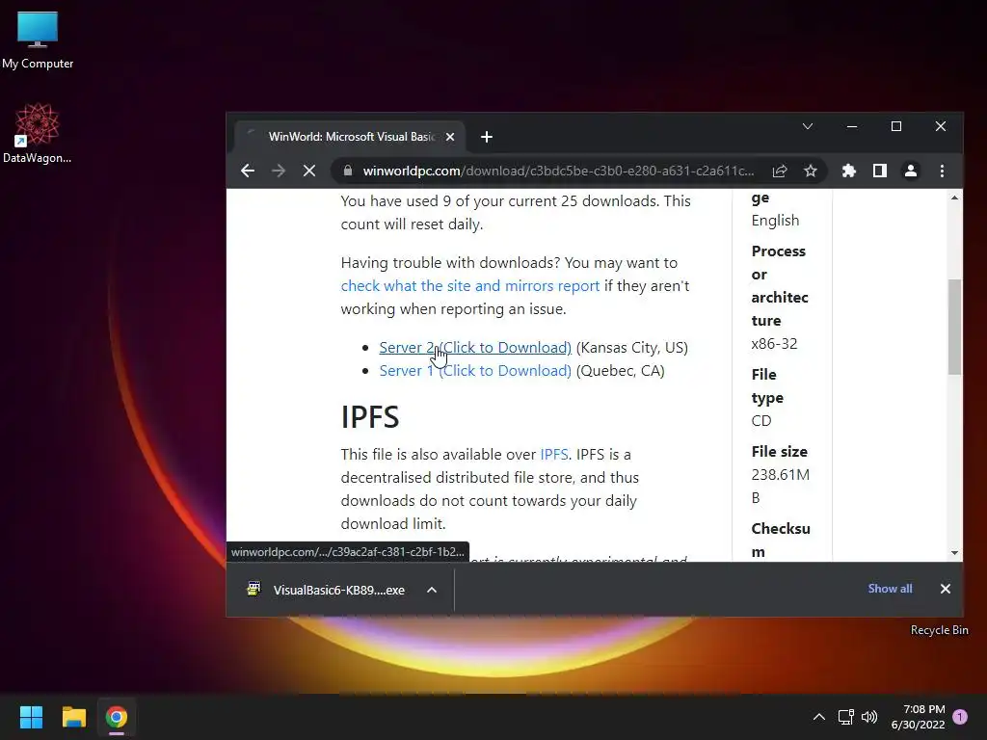
Task: Click the x86-32 architecture value
Action: coord(774,344)
